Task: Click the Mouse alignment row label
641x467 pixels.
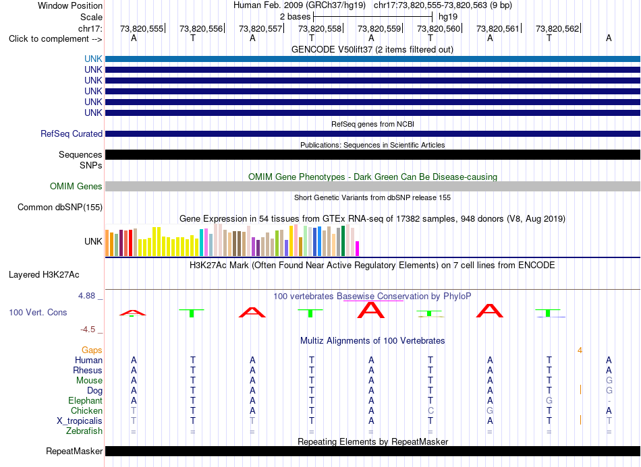Action: (89, 381)
